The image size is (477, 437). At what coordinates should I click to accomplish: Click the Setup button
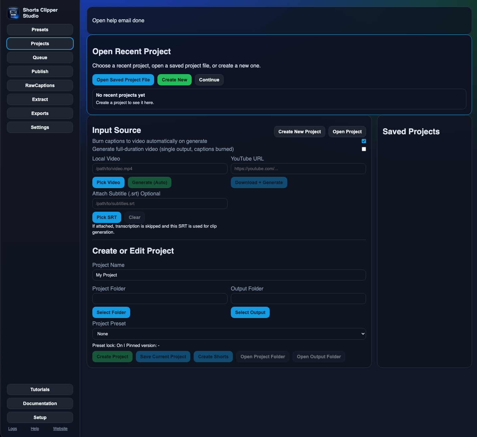point(40,417)
